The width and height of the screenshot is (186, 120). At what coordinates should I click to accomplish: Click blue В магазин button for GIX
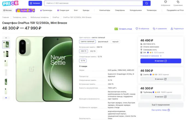pos(161,61)
